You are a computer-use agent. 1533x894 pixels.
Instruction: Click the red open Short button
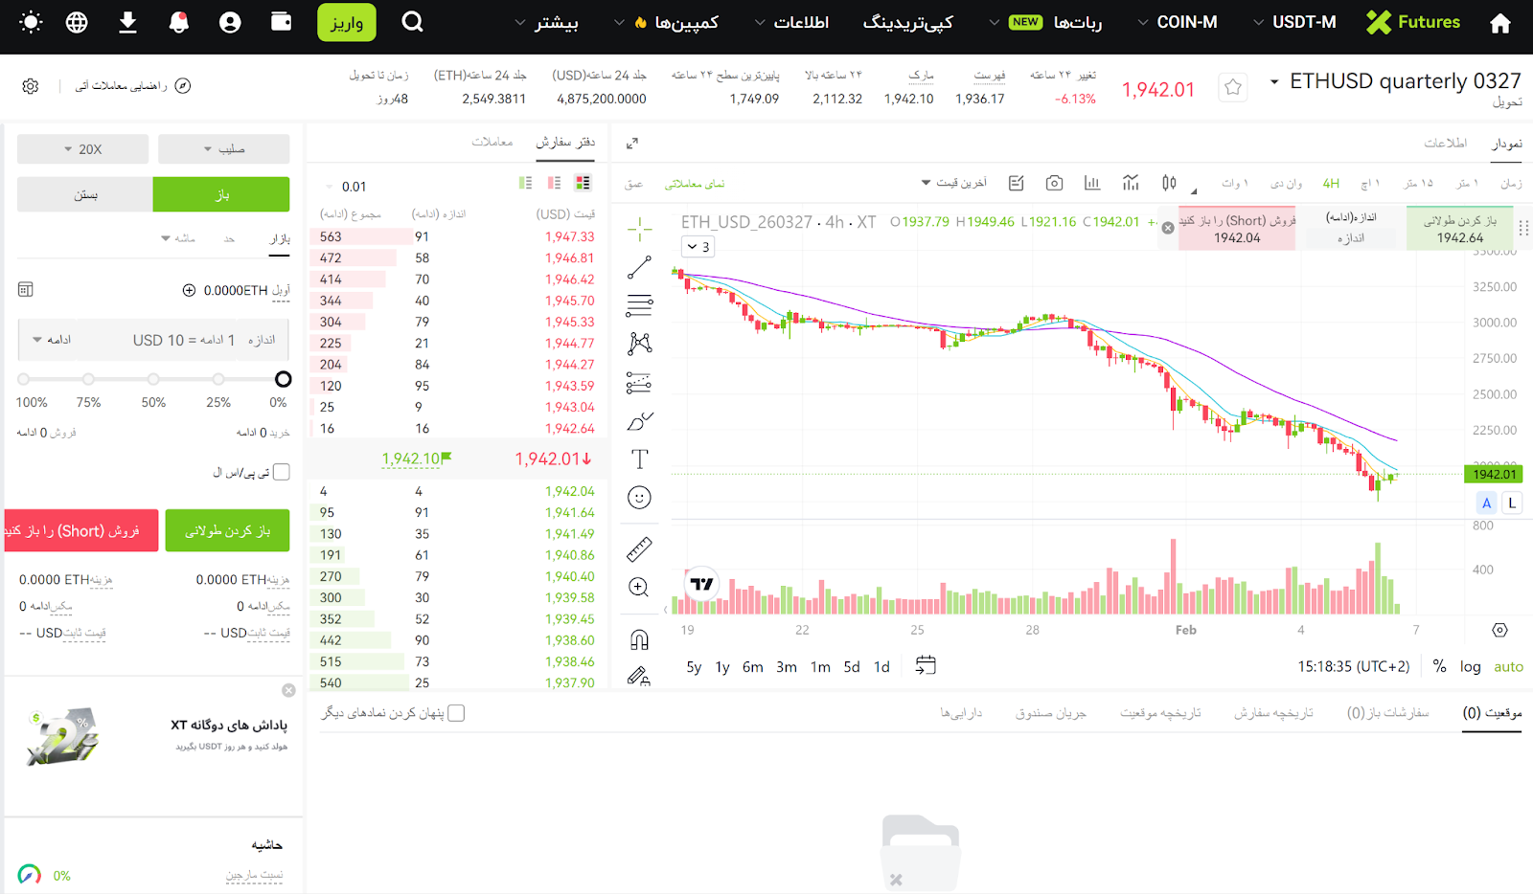pyautogui.click(x=80, y=531)
